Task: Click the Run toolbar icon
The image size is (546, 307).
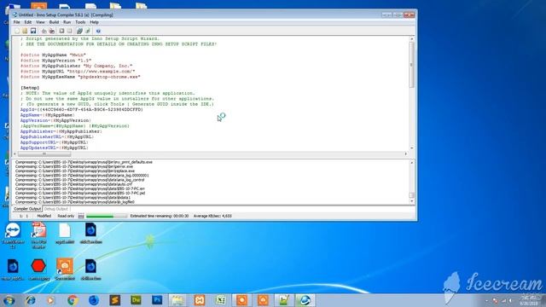Action: 61,31
